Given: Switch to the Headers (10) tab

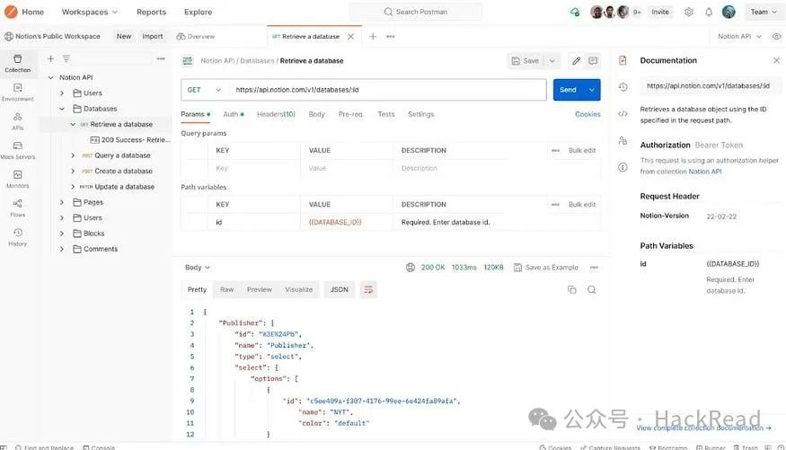Looking at the screenshot, I should click(276, 114).
